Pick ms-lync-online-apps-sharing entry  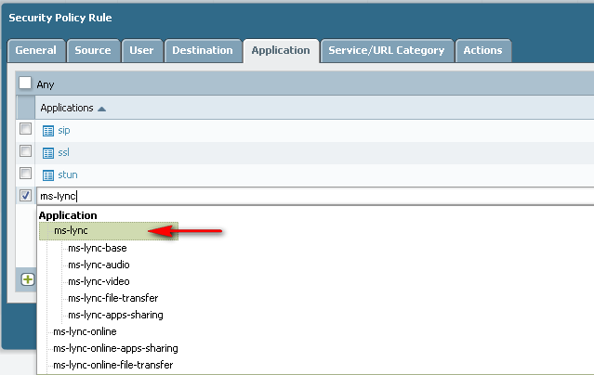115,348
